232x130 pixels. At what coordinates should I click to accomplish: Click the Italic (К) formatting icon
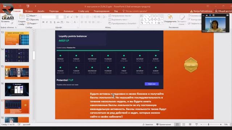coord(47,22)
